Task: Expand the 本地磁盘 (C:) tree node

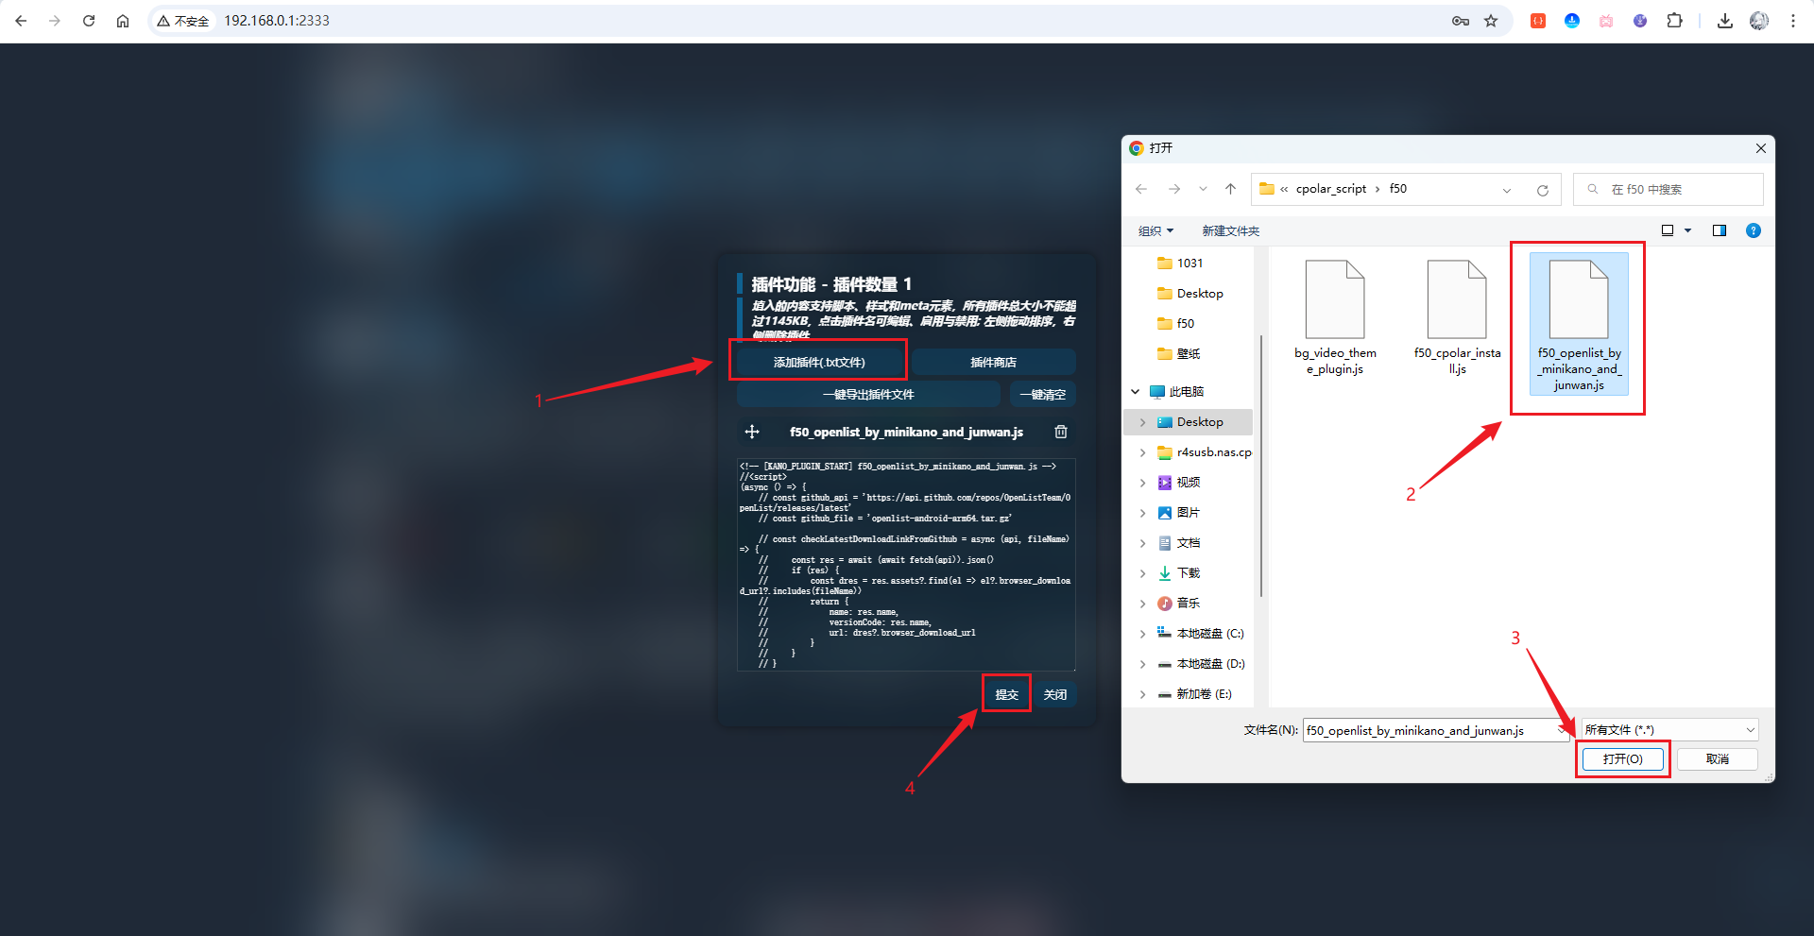Action: pyautogui.click(x=1142, y=634)
